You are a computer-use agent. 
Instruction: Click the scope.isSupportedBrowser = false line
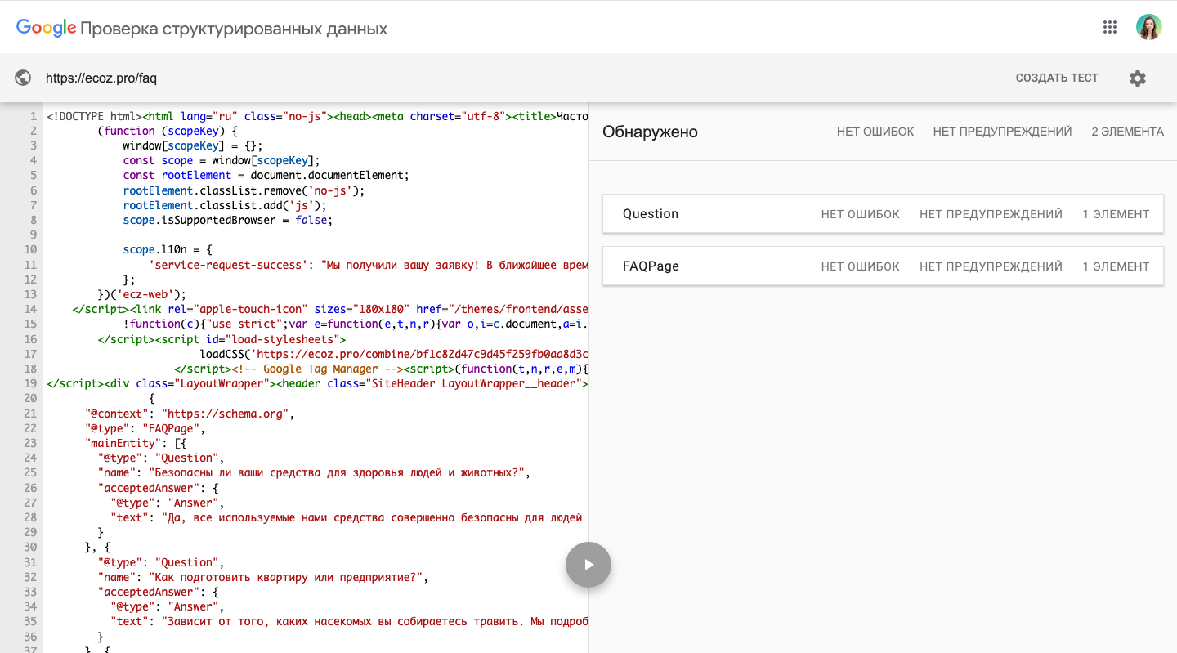[x=228, y=220]
